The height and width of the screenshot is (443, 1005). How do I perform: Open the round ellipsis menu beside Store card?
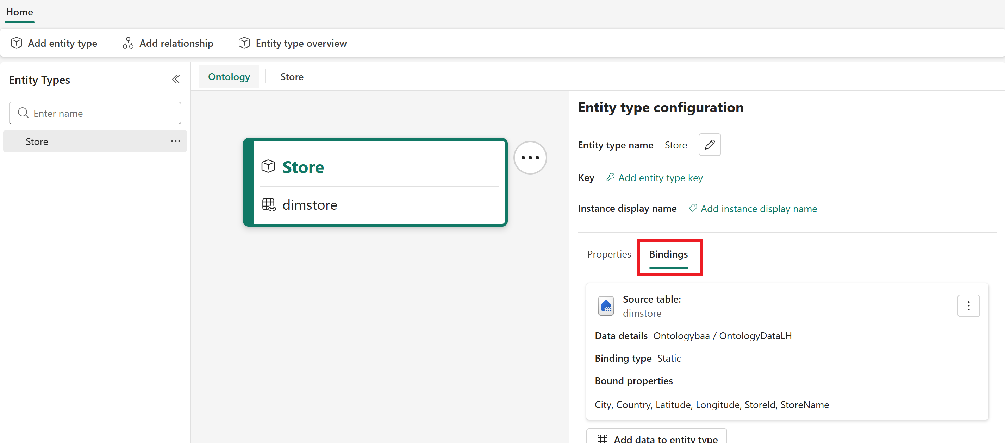click(x=530, y=158)
